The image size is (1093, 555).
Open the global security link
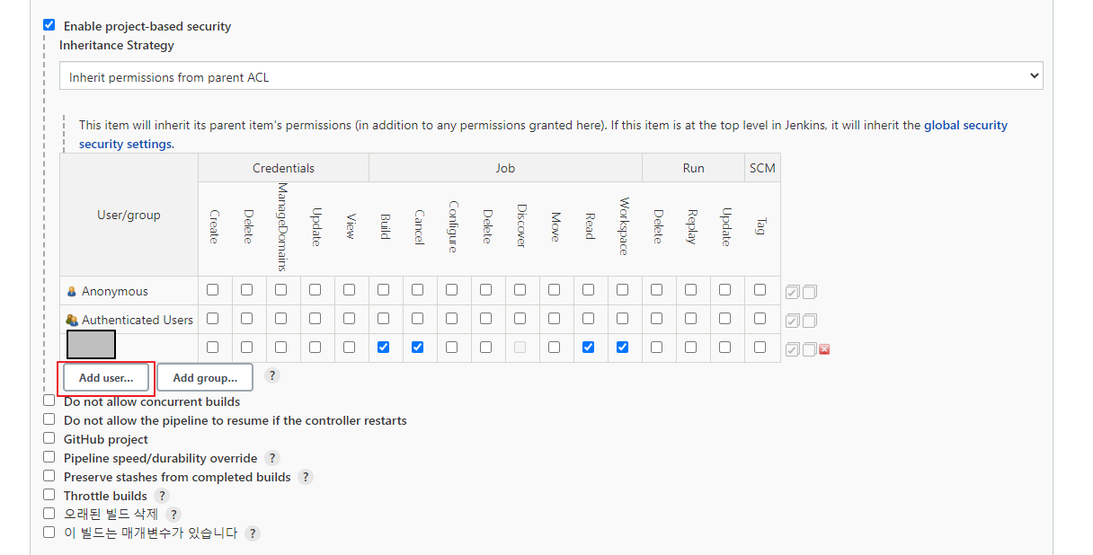[965, 126]
